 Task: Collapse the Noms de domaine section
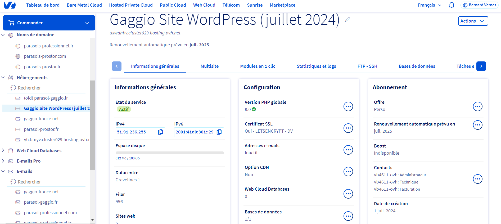(x=3, y=35)
